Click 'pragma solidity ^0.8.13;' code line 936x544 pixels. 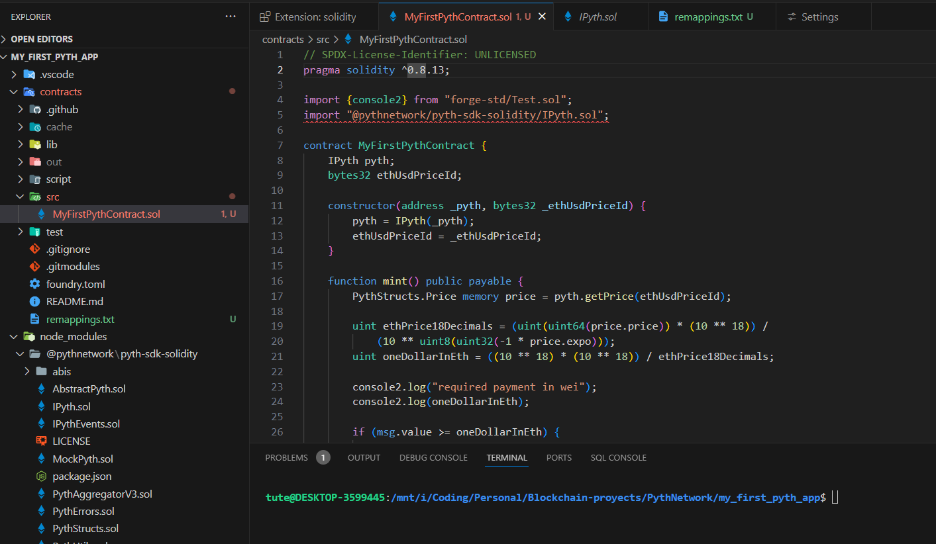(x=376, y=69)
